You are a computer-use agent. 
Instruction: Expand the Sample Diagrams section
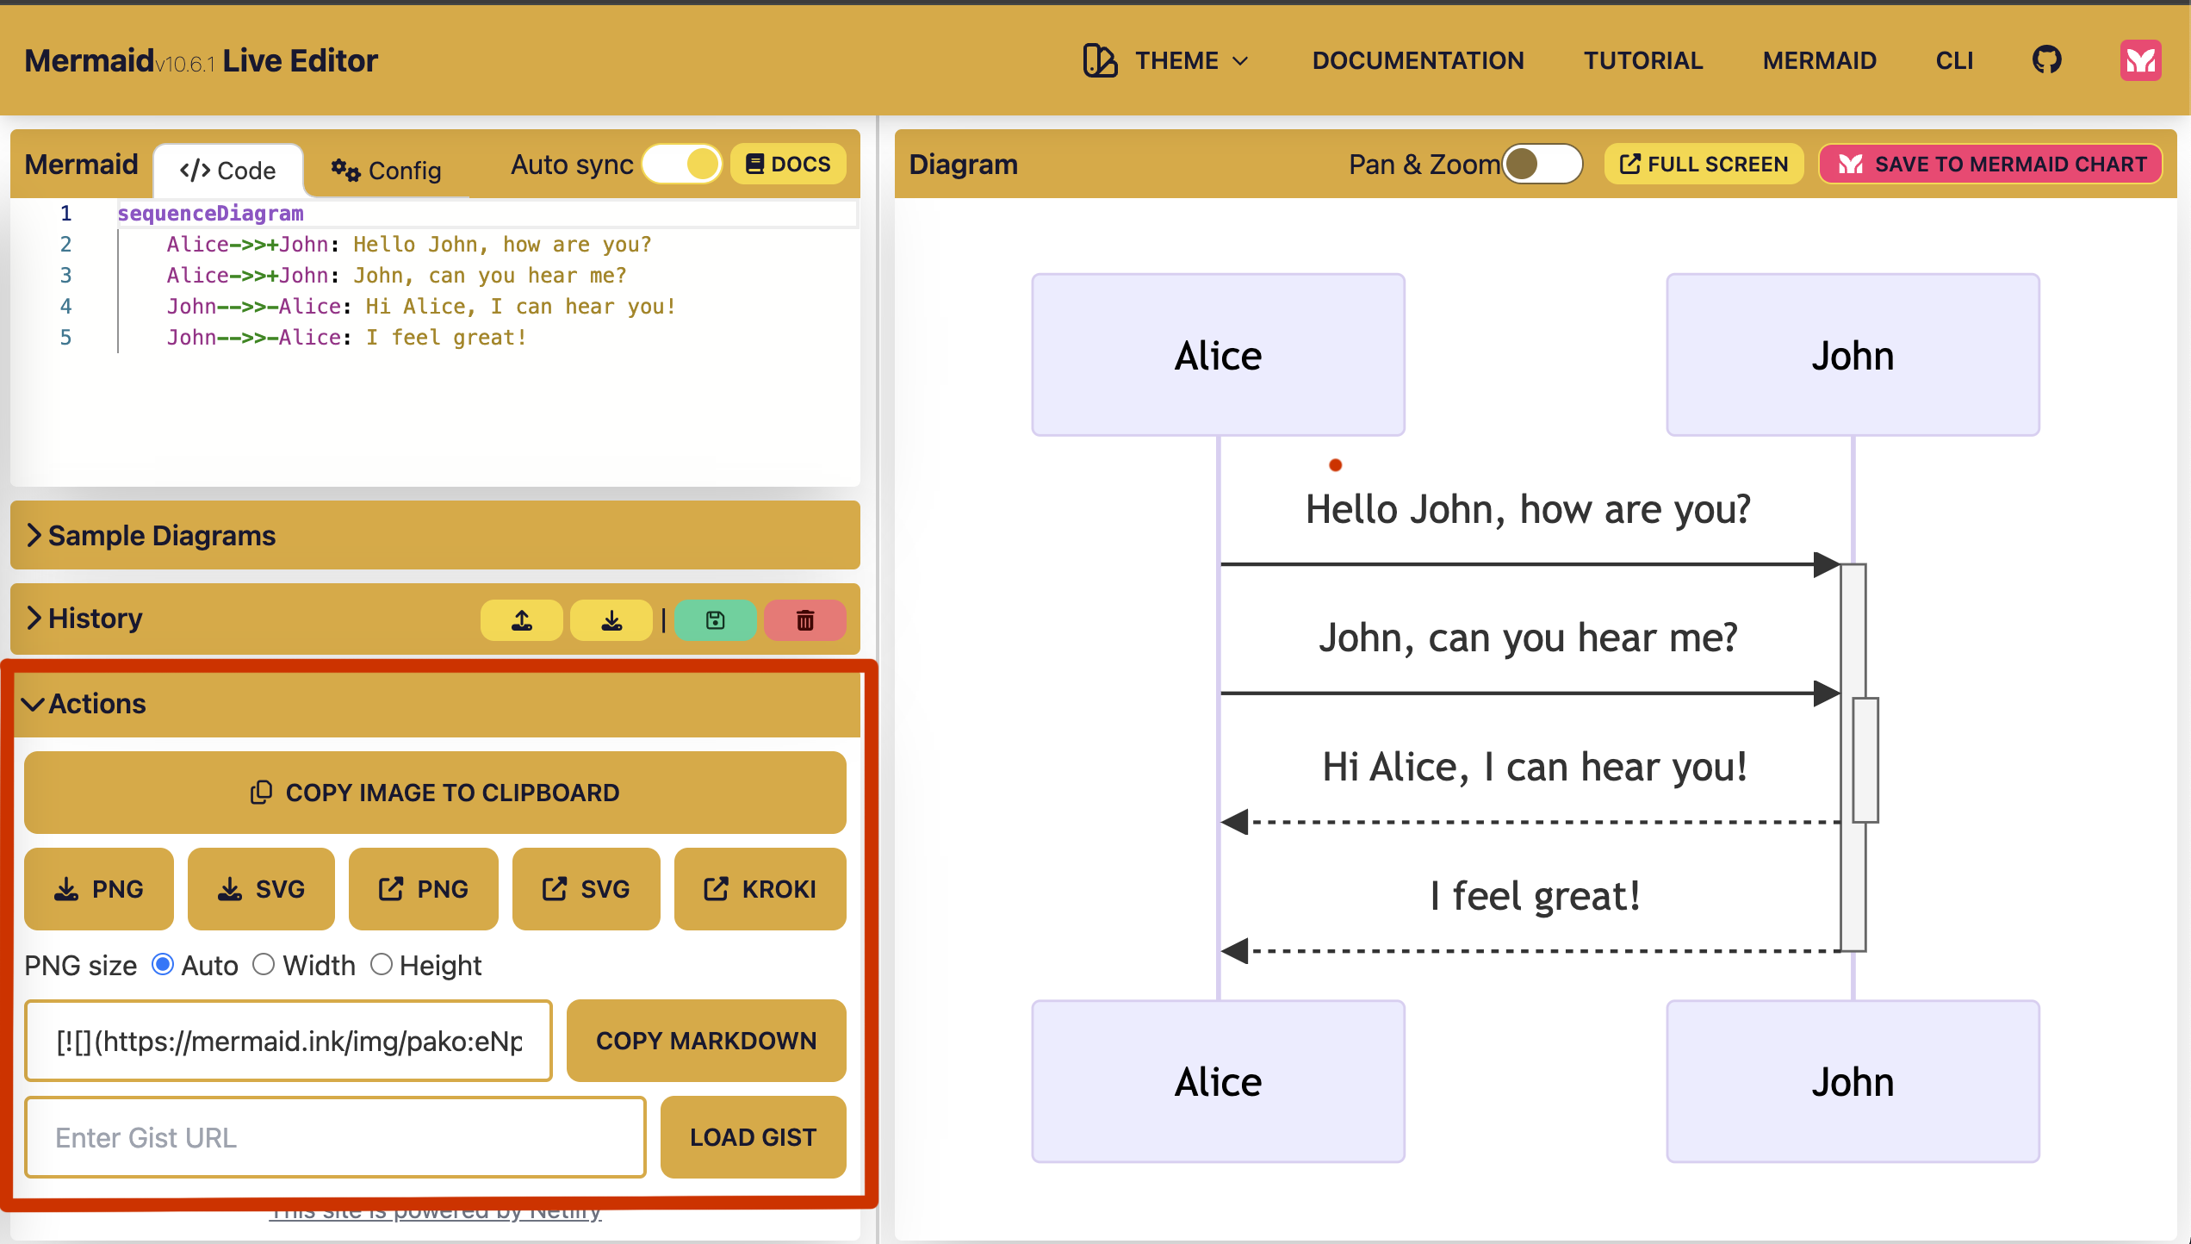click(162, 536)
